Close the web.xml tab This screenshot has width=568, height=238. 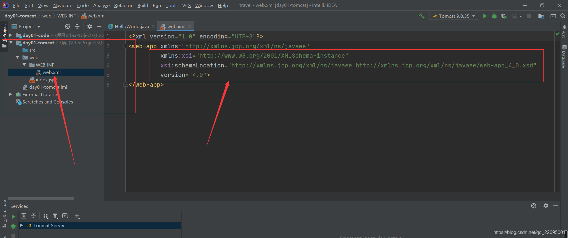point(190,26)
